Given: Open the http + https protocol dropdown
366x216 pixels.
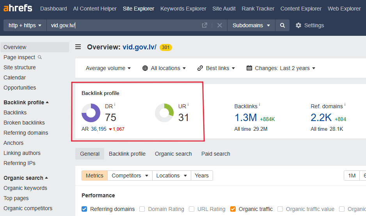Looking at the screenshot, I should point(25,25).
